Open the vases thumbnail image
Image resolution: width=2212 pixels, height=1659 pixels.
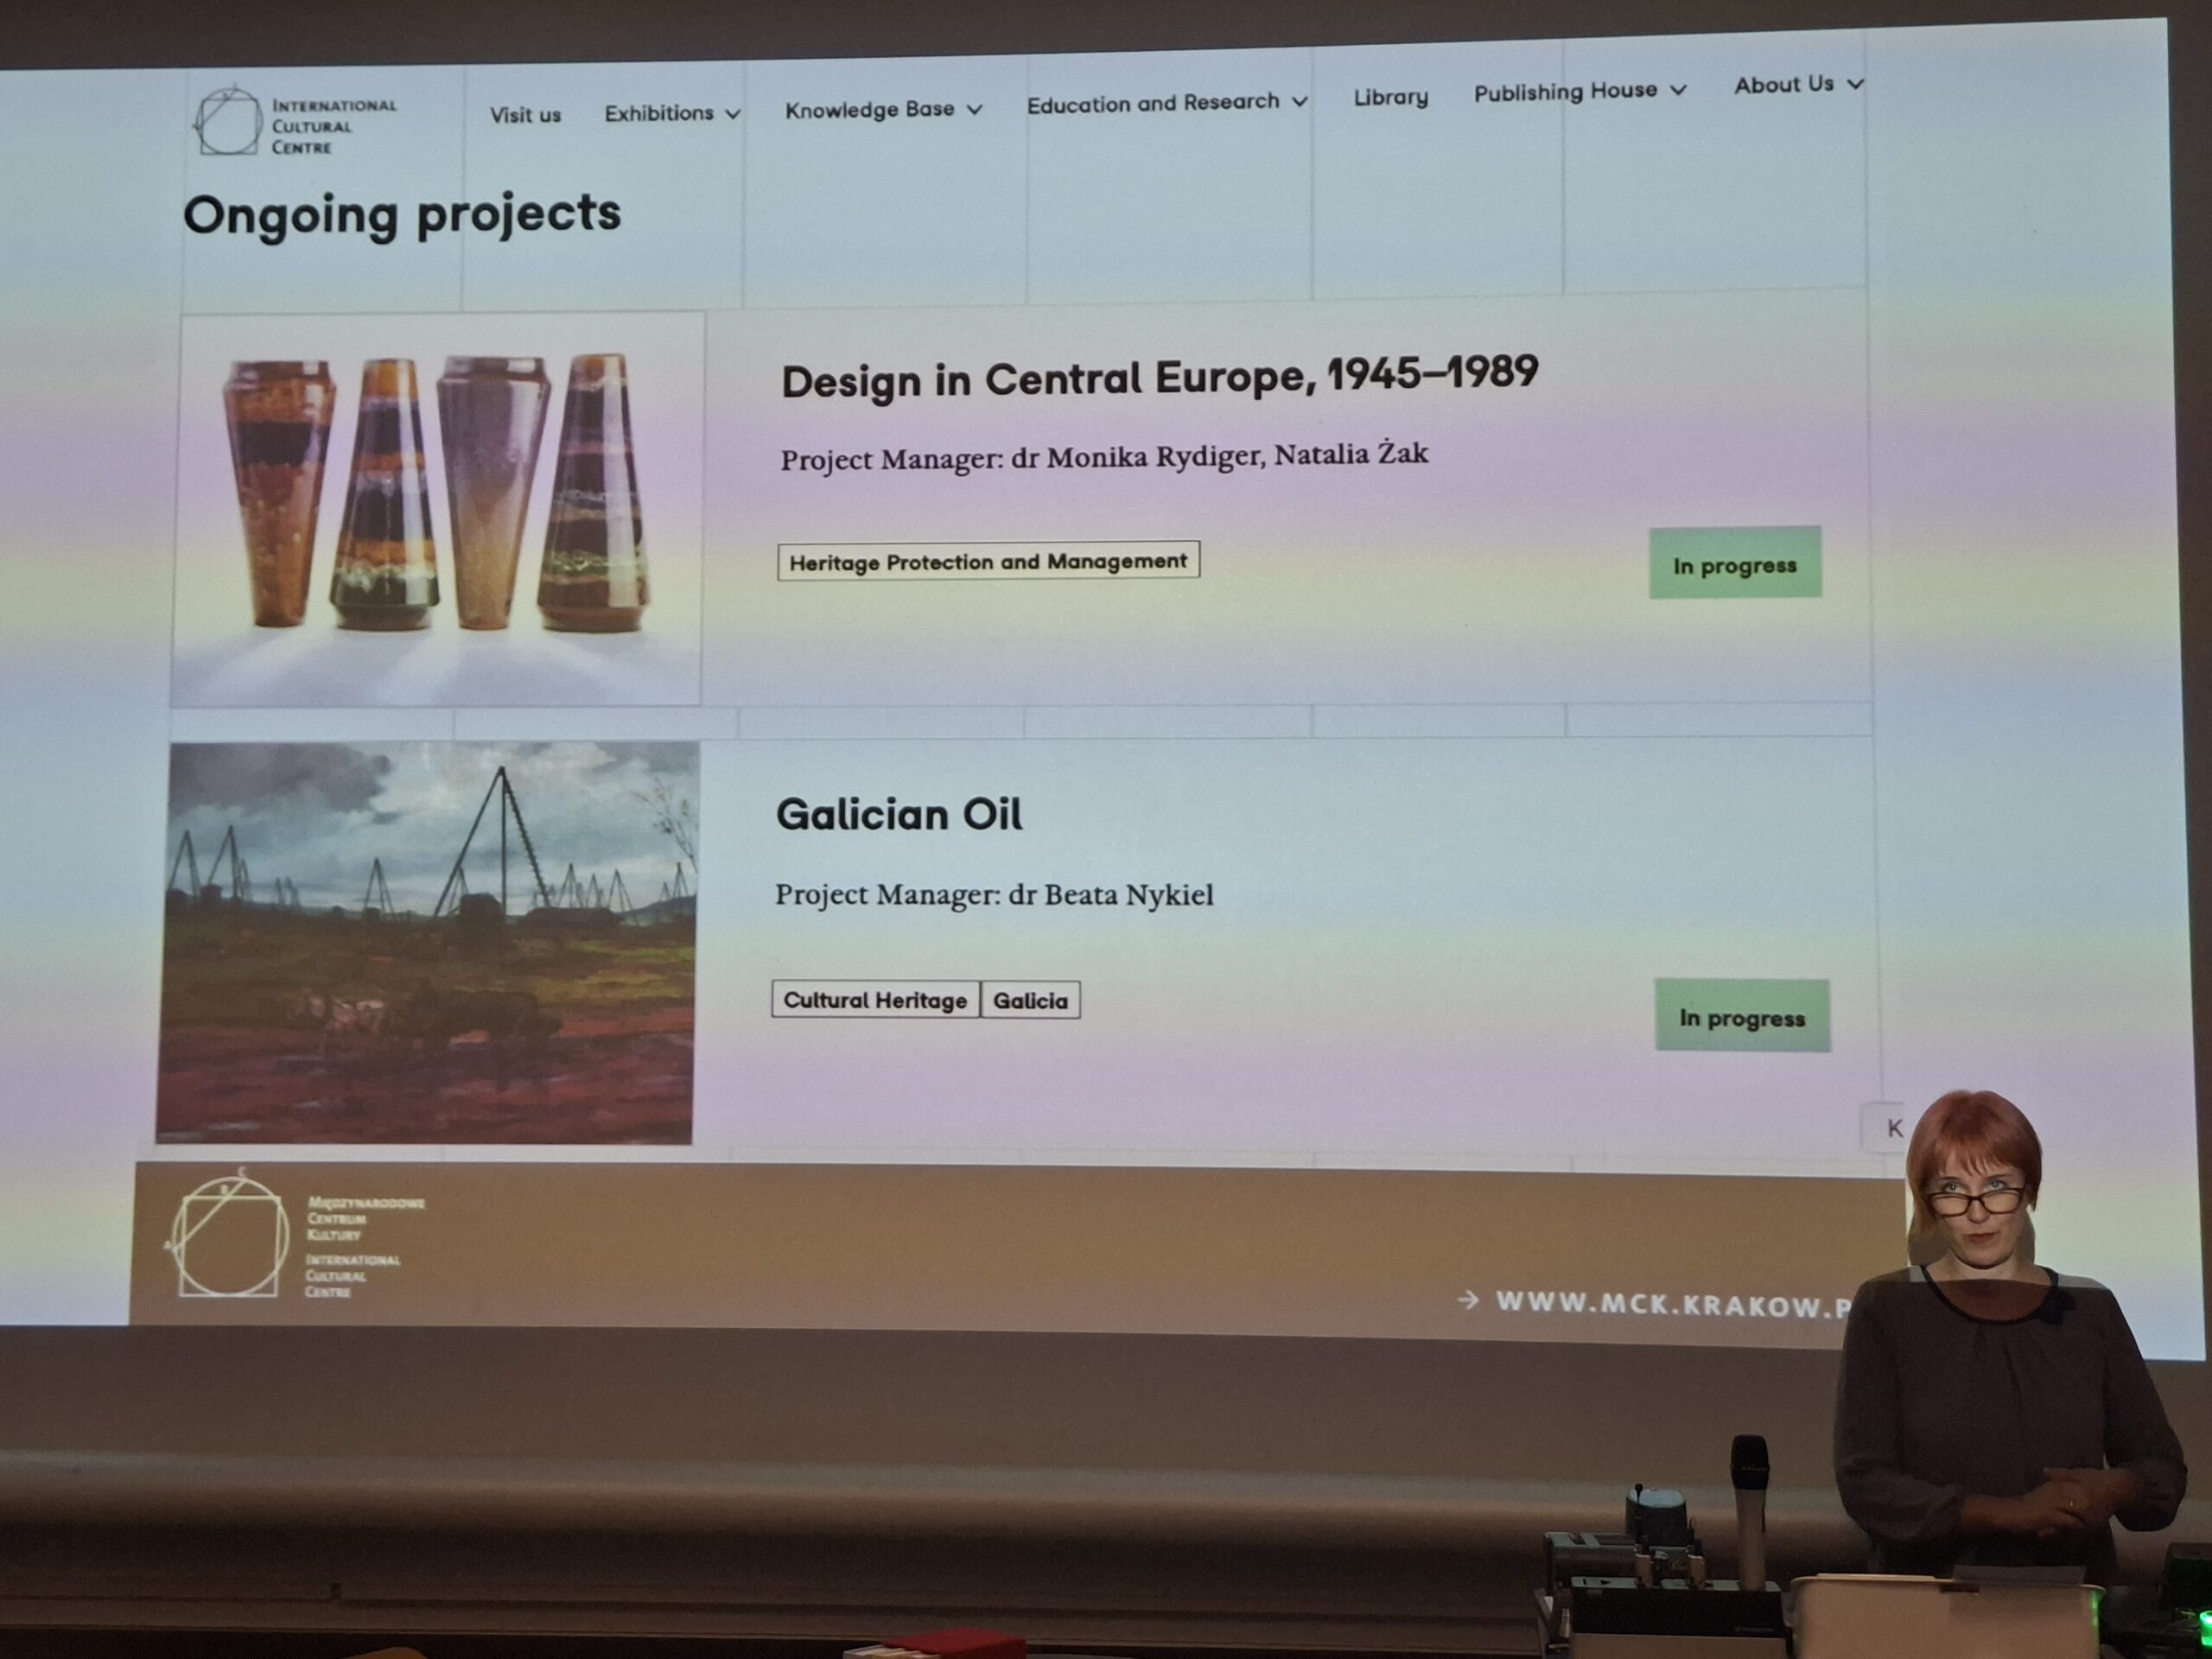pyautogui.click(x=438, y=509)
